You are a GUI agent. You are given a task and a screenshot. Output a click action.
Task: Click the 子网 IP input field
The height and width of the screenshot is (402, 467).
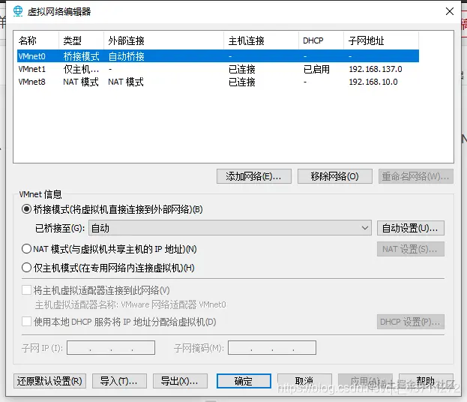pyautogui.click(x=111, y=348)
